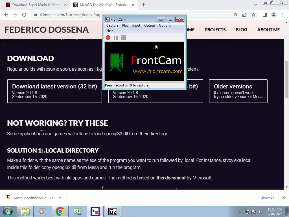Click the scrollbar up arrow
This screenshot has height=217, width=289.
tap(286, 23)
